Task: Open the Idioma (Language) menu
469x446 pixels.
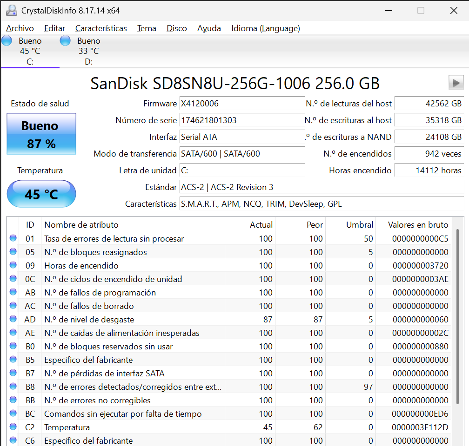Action: [266, 28]
